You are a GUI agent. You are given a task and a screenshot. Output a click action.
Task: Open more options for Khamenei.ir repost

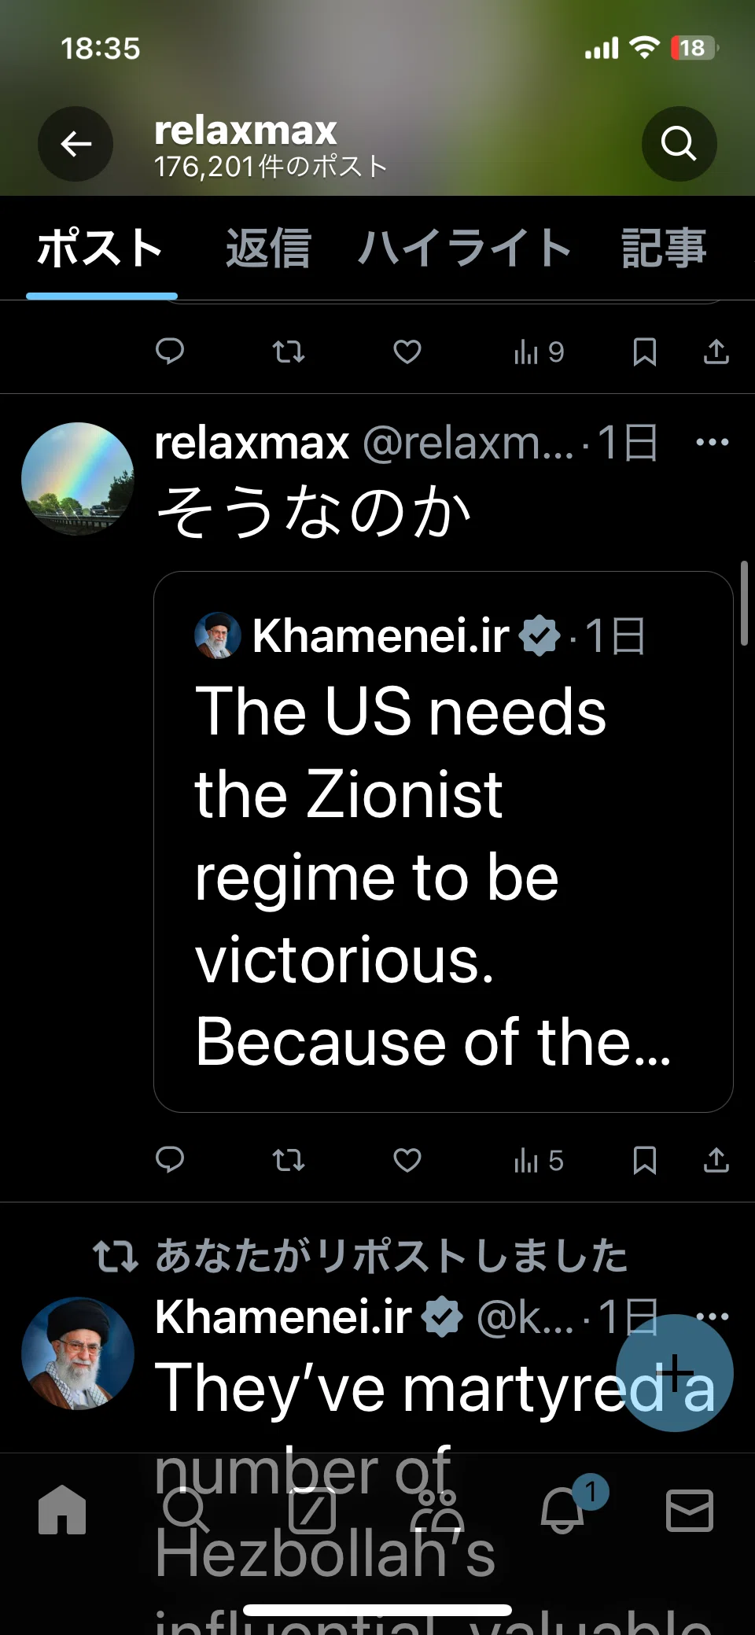[x=713, y=1316]
